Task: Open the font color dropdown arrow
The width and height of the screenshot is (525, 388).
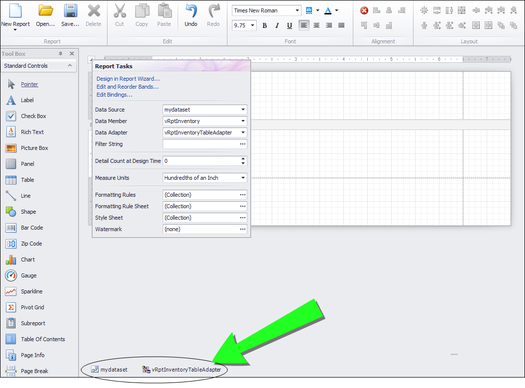Action: click(337, 10)
